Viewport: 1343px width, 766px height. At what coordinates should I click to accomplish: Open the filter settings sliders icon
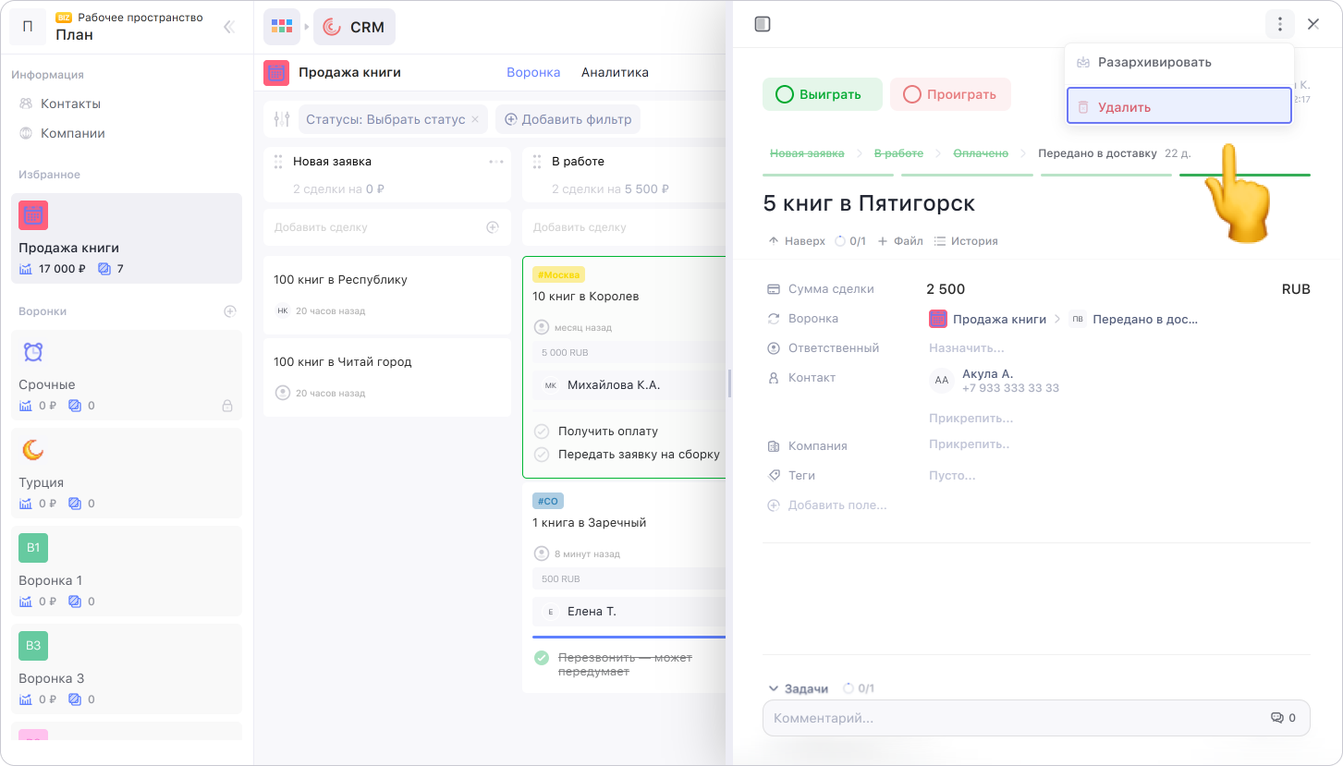coord(282,119)
